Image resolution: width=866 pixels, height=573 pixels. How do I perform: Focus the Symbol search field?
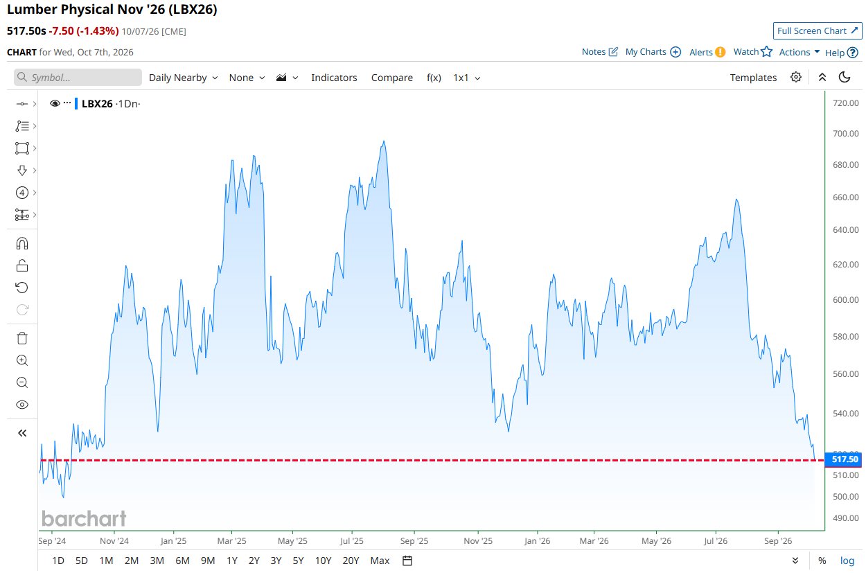(x=78, y=78)
